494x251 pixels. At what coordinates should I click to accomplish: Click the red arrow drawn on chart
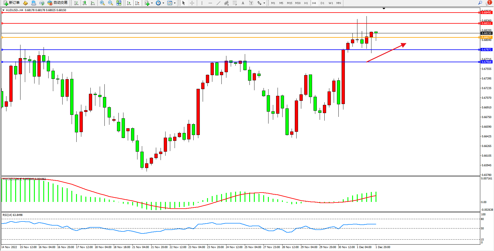tap(386, 53)
